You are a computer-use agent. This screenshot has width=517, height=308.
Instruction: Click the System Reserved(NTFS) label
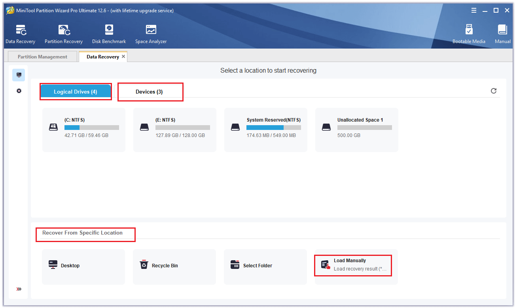coord(274,120)
